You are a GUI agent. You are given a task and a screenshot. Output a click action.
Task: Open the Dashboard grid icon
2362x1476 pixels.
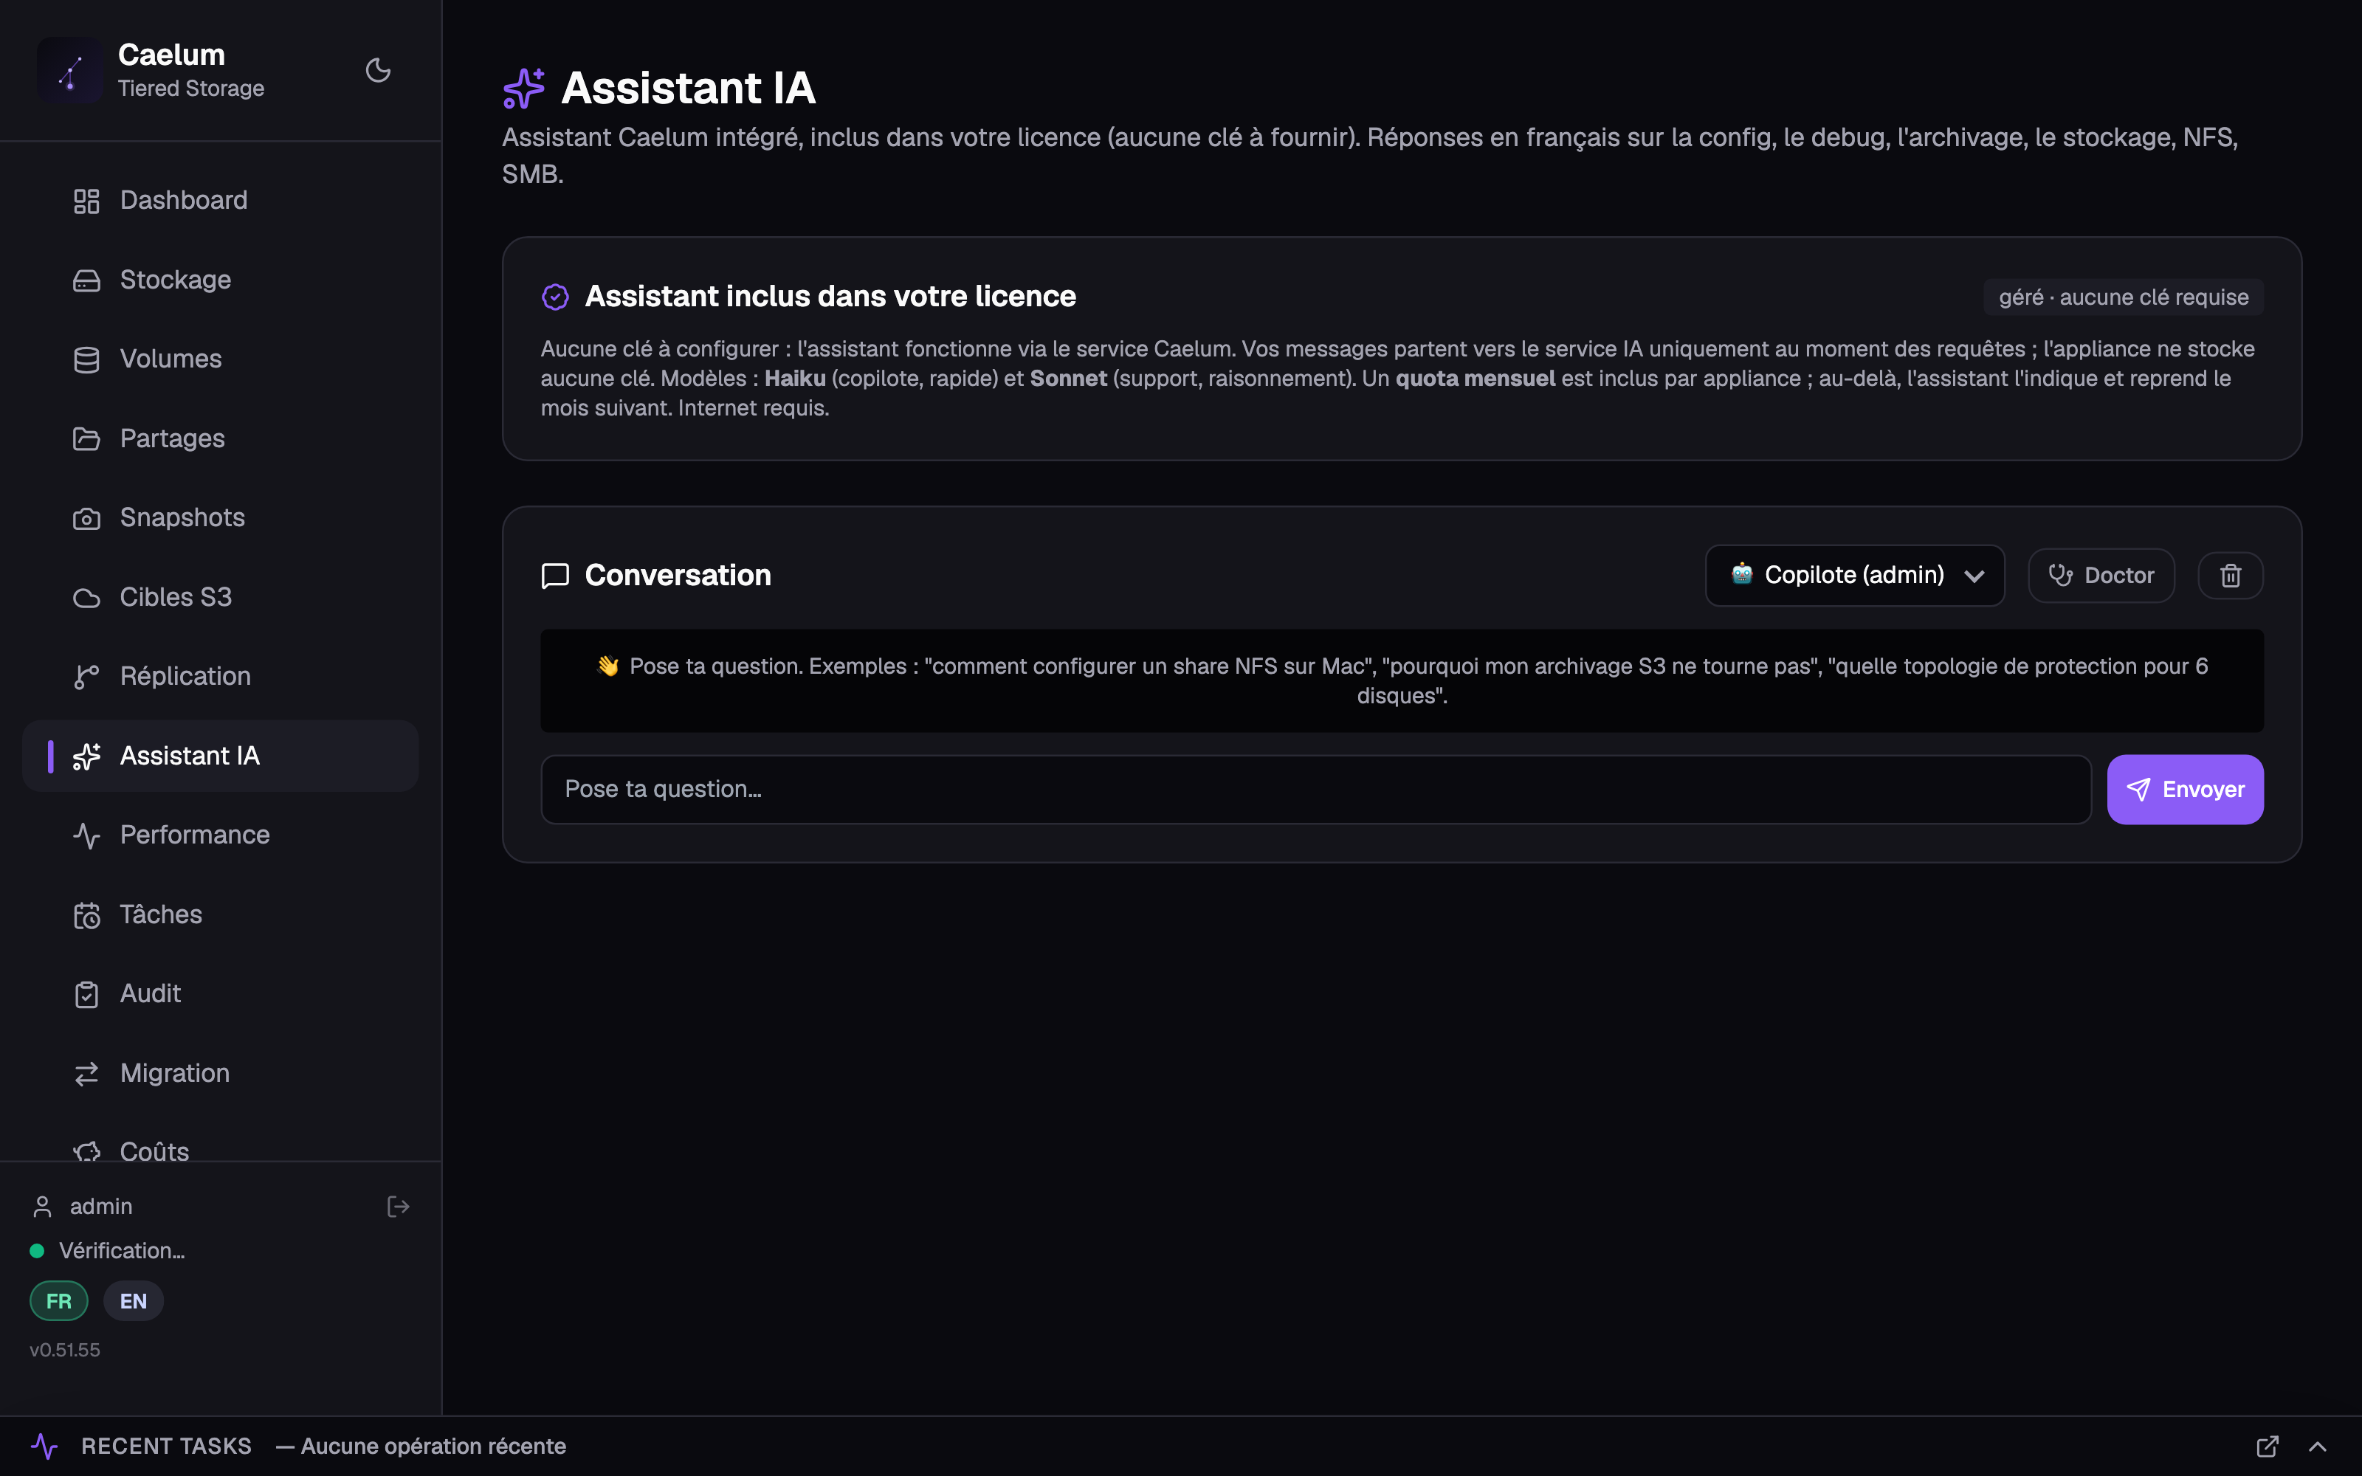tap(87, 201)
